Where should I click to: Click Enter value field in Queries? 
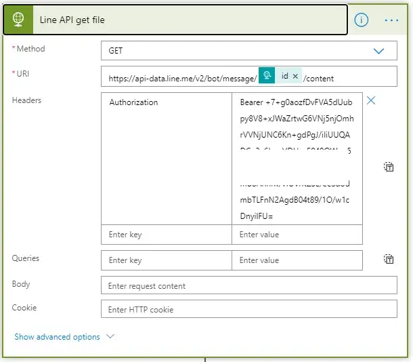297,260
